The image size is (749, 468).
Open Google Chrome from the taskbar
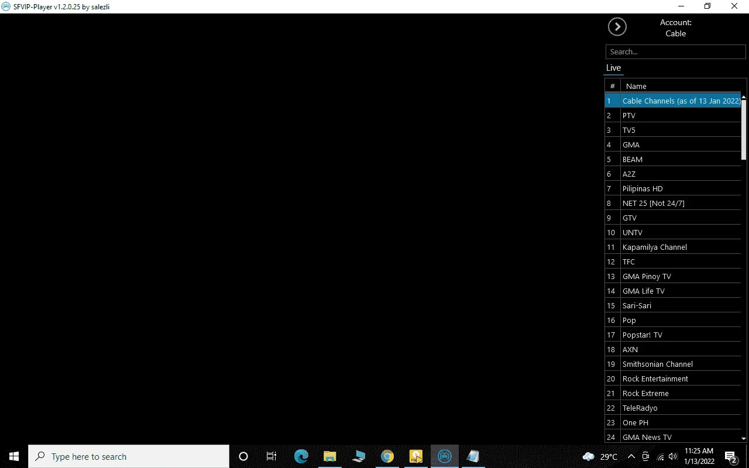pos(387,456)
